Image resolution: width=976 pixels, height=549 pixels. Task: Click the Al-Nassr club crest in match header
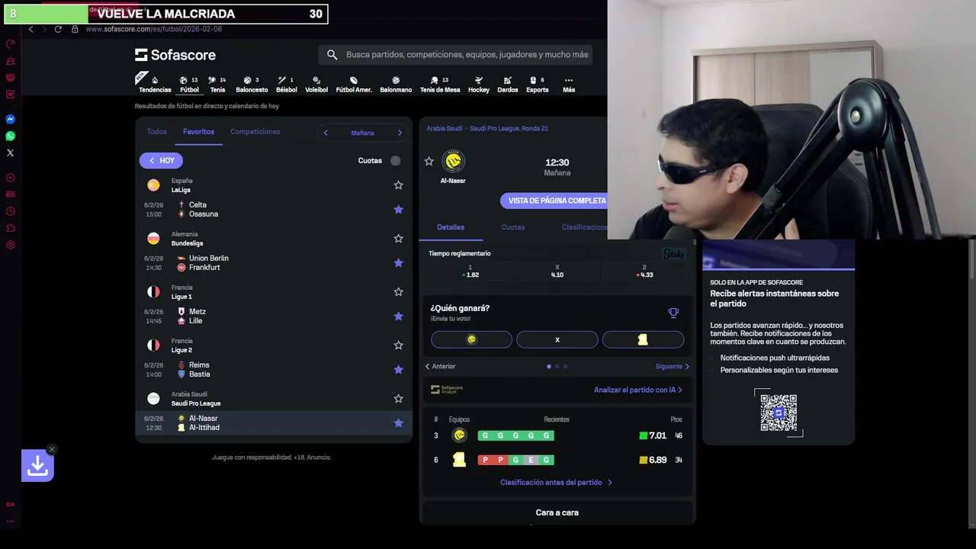[x=453, y=162]
